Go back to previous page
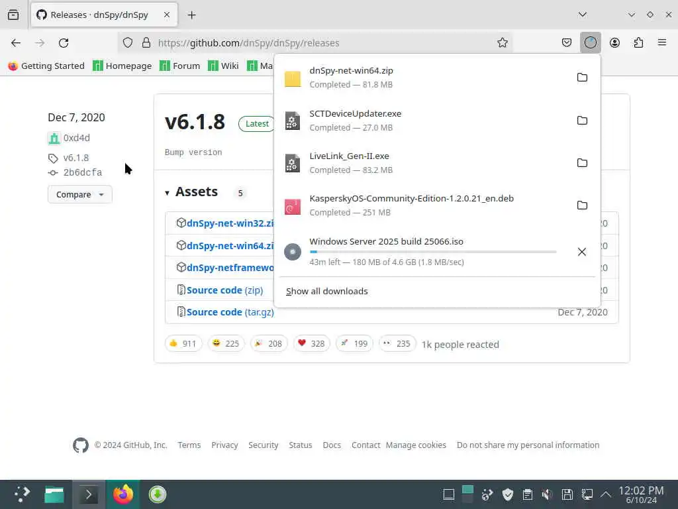This screenshot has width=678, height=509. 16,43
